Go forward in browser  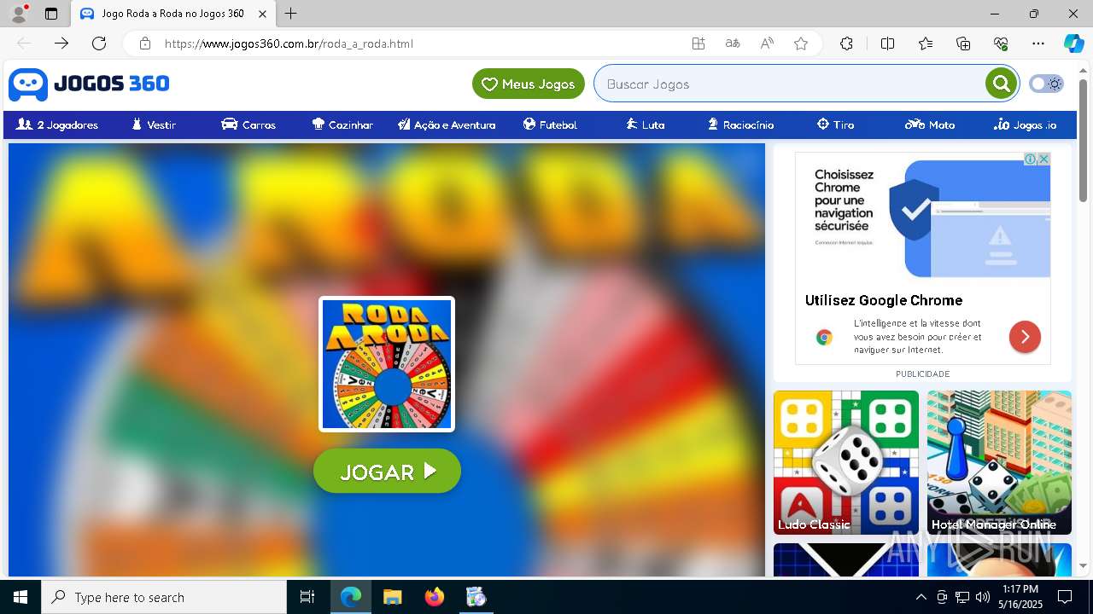(61, 43)
